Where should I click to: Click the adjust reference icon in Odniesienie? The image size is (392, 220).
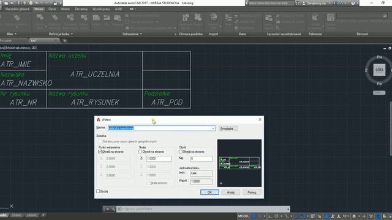tap(118, 18)
